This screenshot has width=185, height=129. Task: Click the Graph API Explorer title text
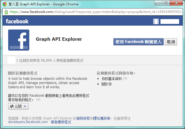point(59,39)
